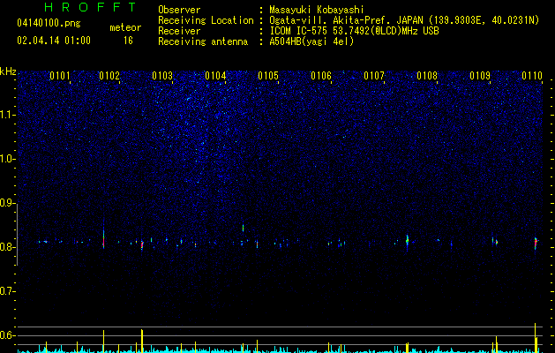Click the Receiving Location label

click(206, 20)
